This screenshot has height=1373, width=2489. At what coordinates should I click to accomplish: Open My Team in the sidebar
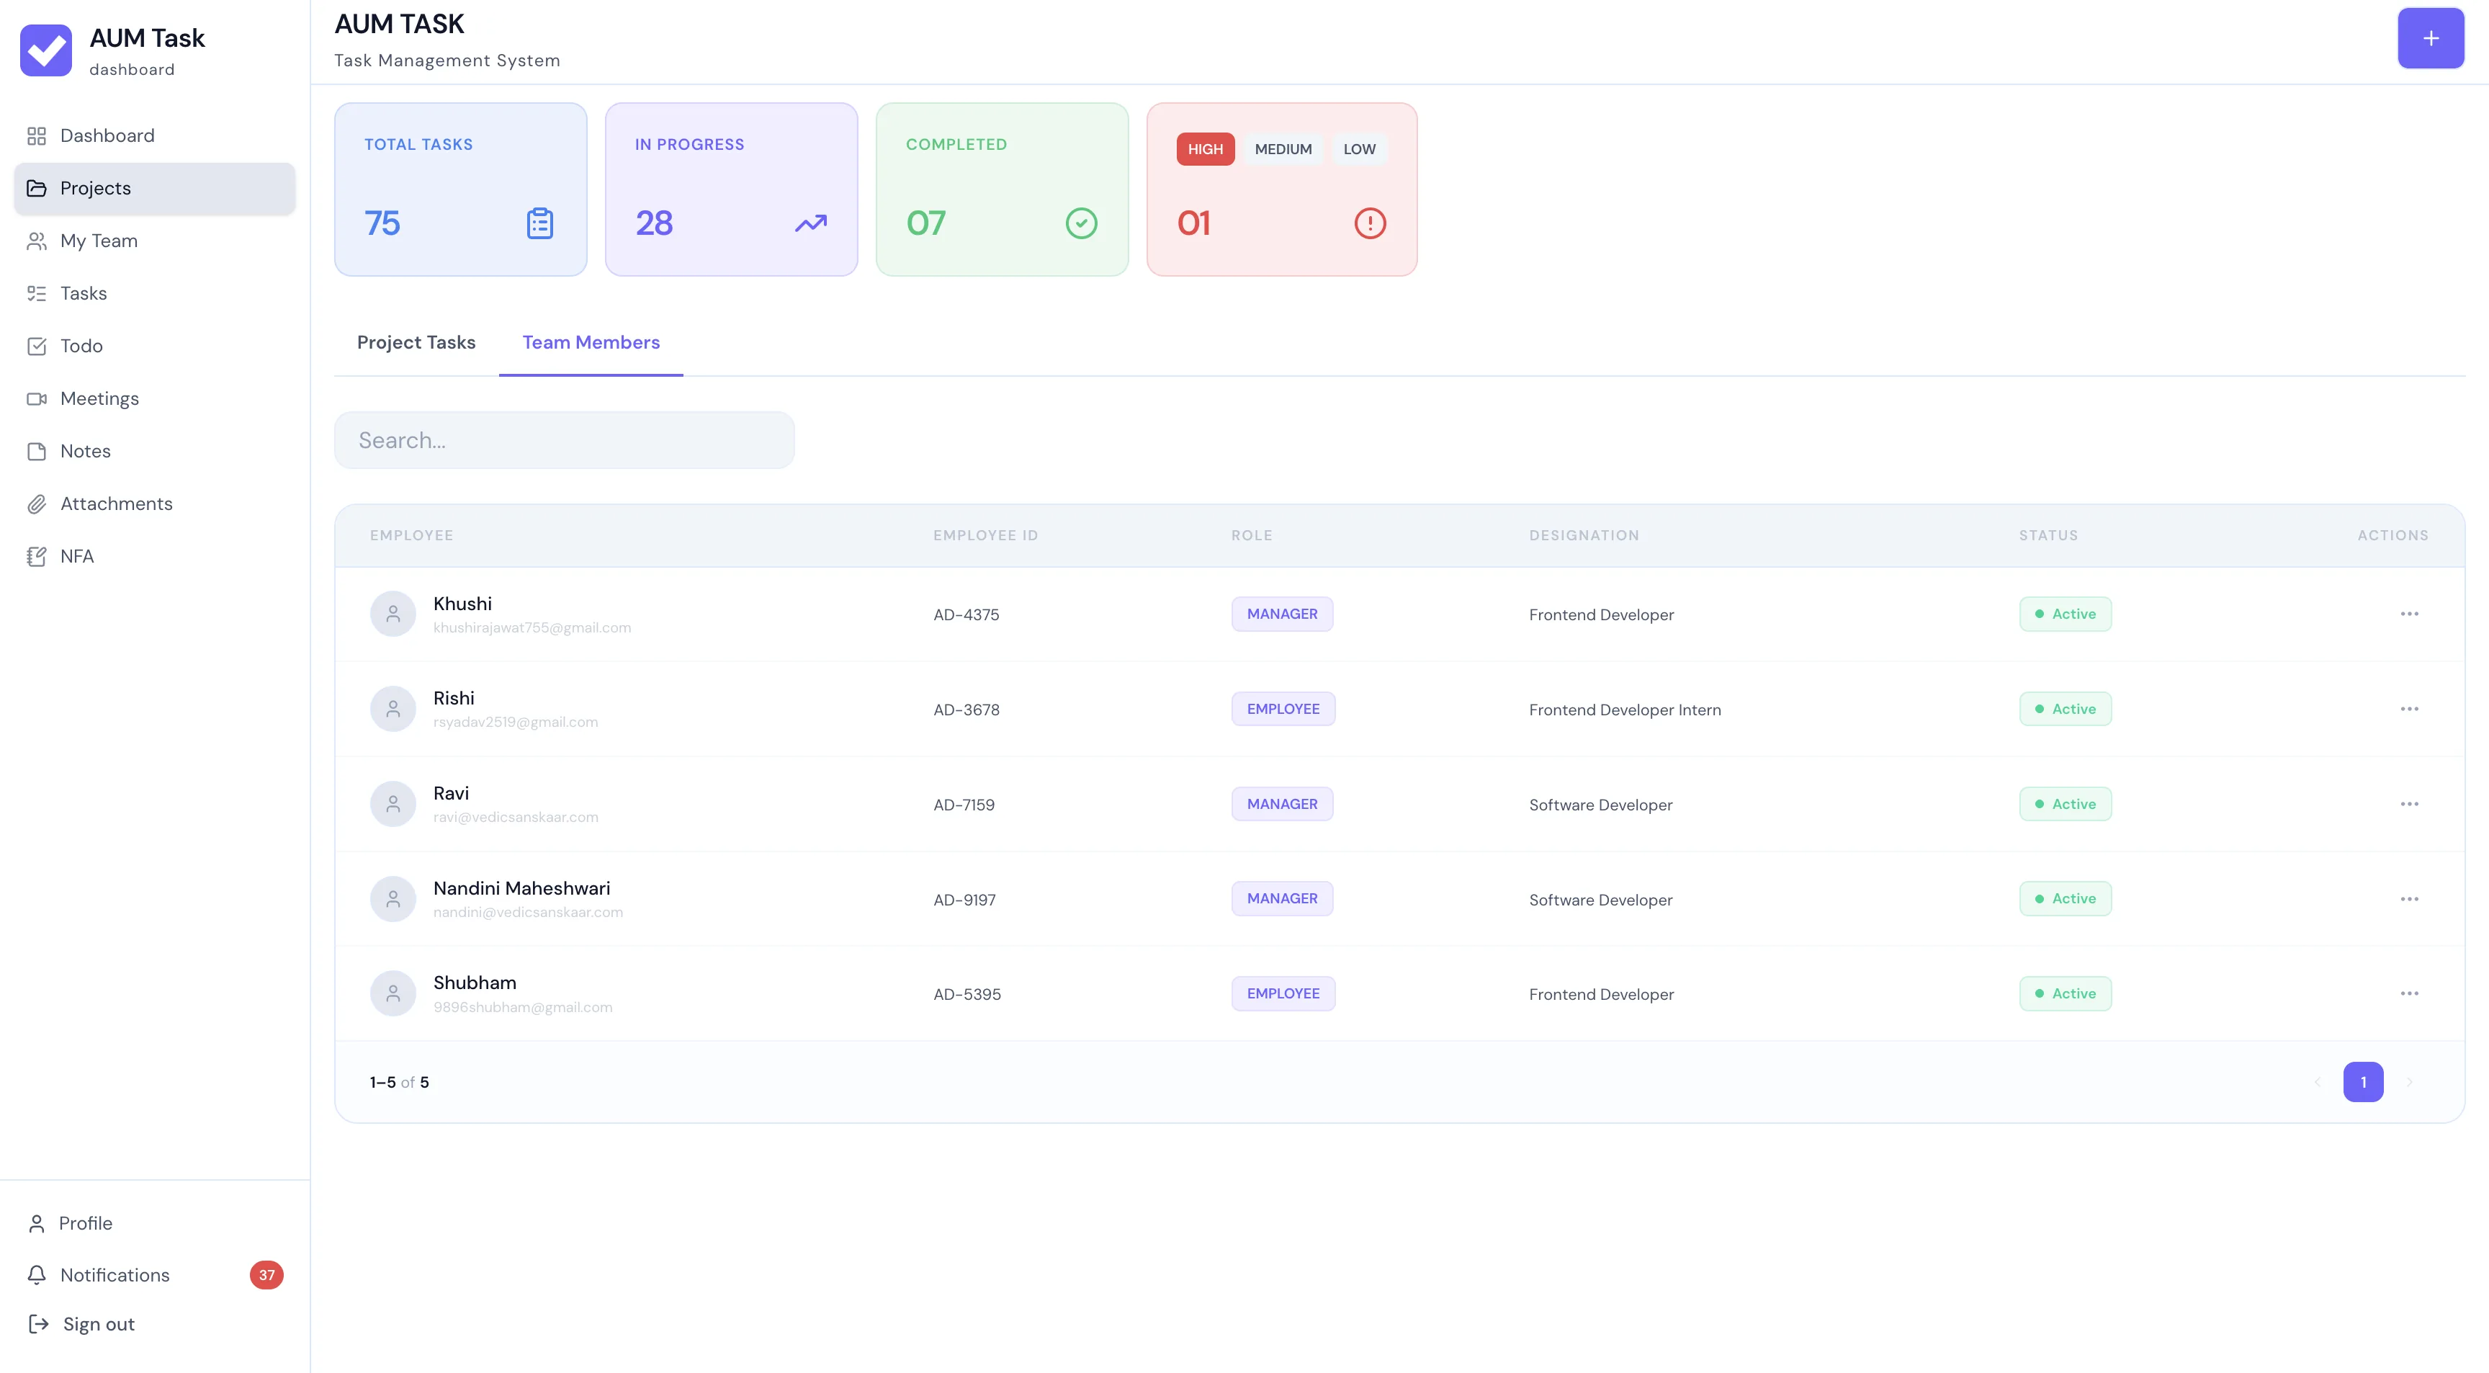click(x=155, y=241)
